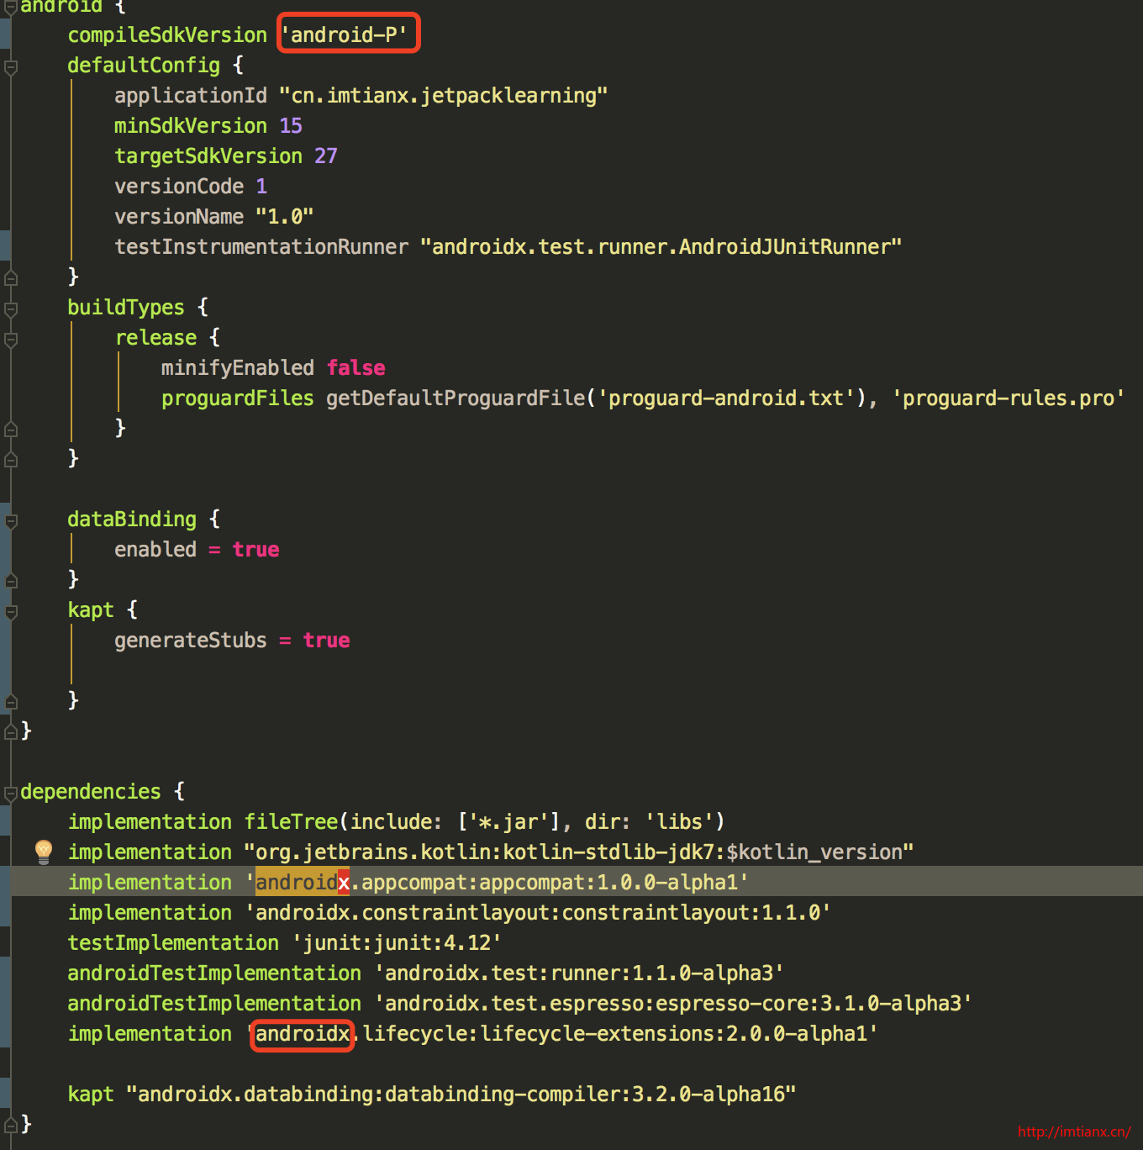
Task: Click the versionCode value 1
Action: [x=261, y=186]
